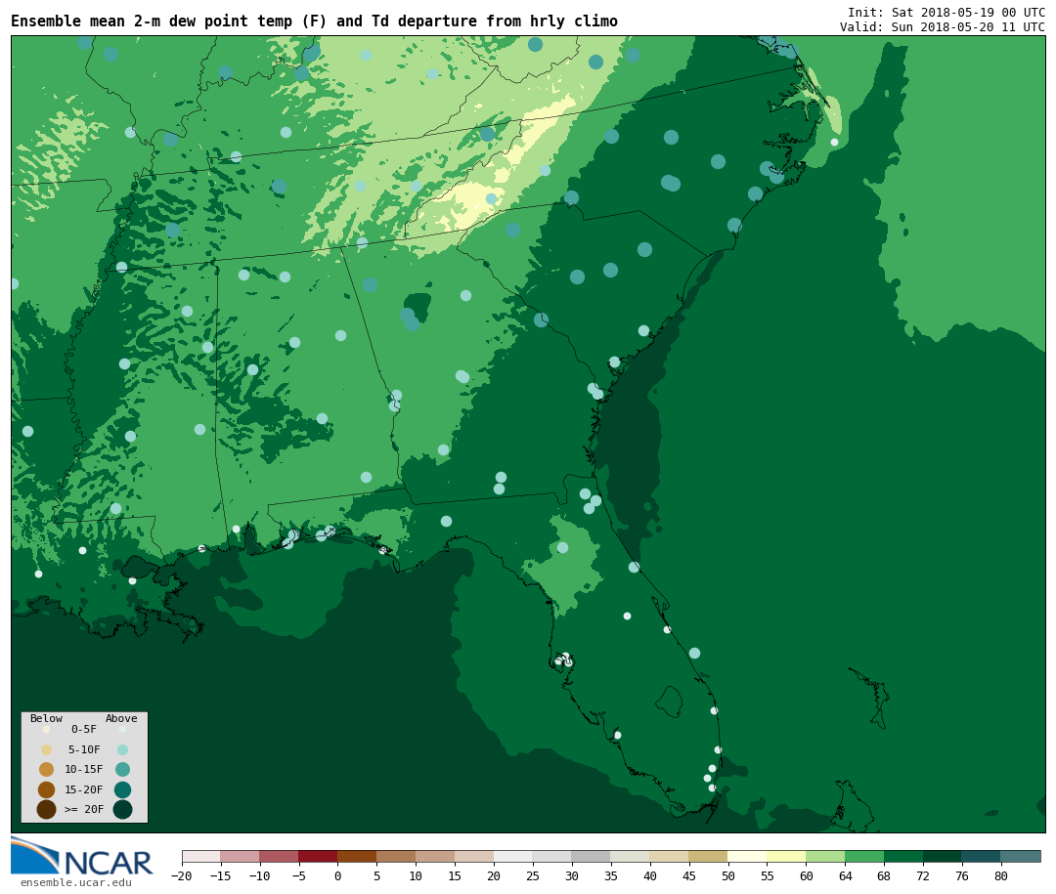This screenshot has width=1056, height=894.
Task: Click the '-15' colorbar tick label
Action: point(221,875)
